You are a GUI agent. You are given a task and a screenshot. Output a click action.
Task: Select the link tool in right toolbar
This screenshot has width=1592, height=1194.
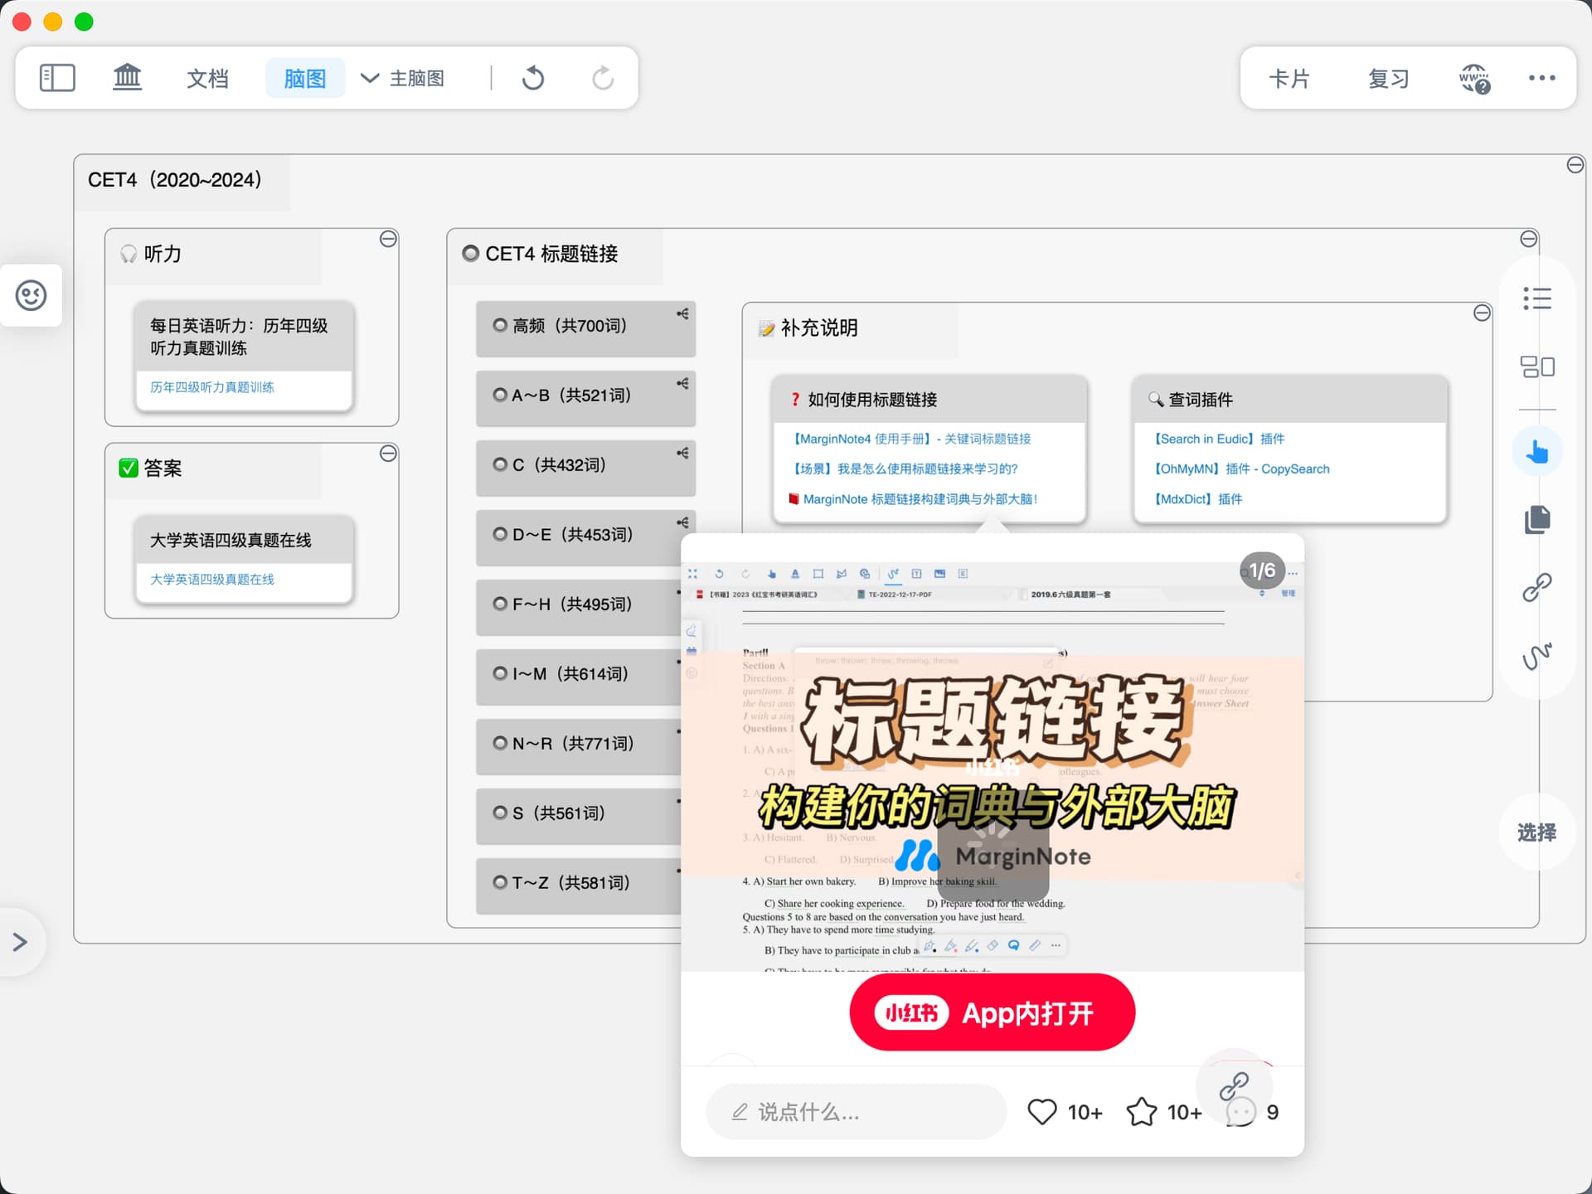coord(1536,588)
